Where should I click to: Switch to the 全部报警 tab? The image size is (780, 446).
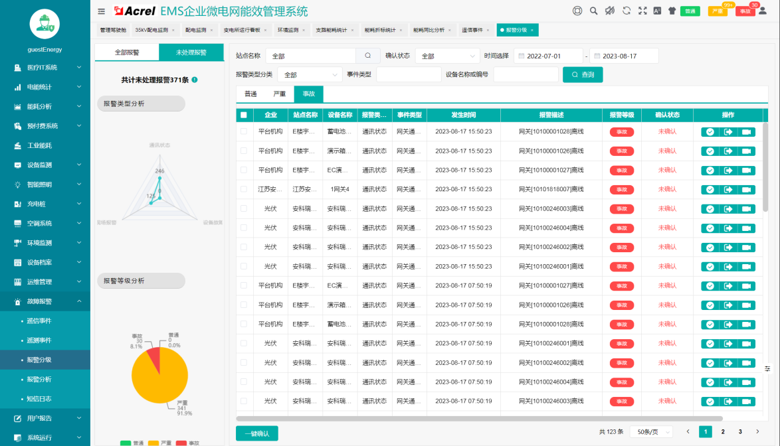point(127,52)
